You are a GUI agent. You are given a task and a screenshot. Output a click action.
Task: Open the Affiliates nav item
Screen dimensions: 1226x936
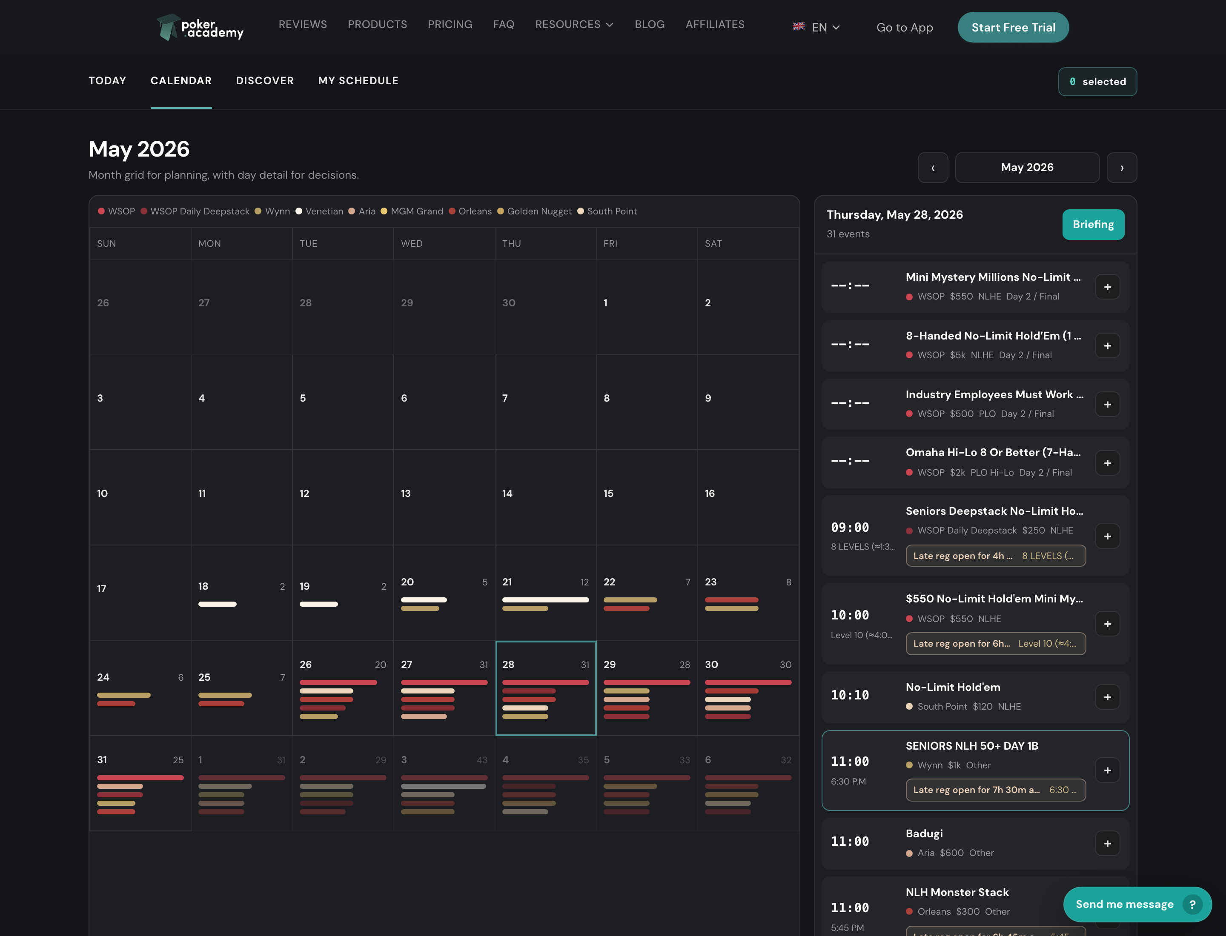point(715,25)
